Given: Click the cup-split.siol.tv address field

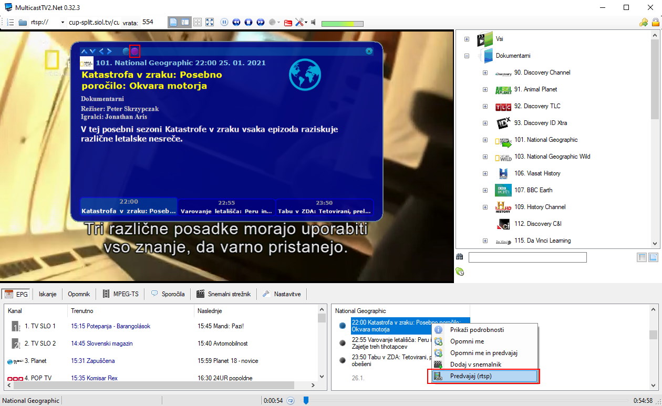Looking at the screenshot, I should [x=94, y=22].
